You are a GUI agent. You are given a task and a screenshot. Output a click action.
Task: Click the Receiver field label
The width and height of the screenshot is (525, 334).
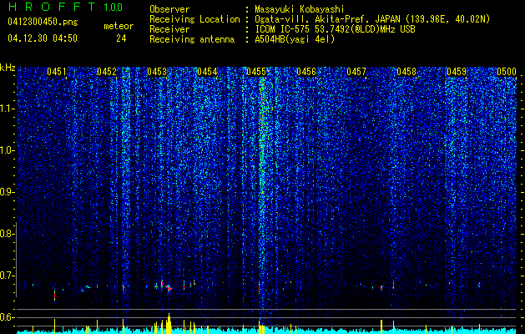pos(169,29)
